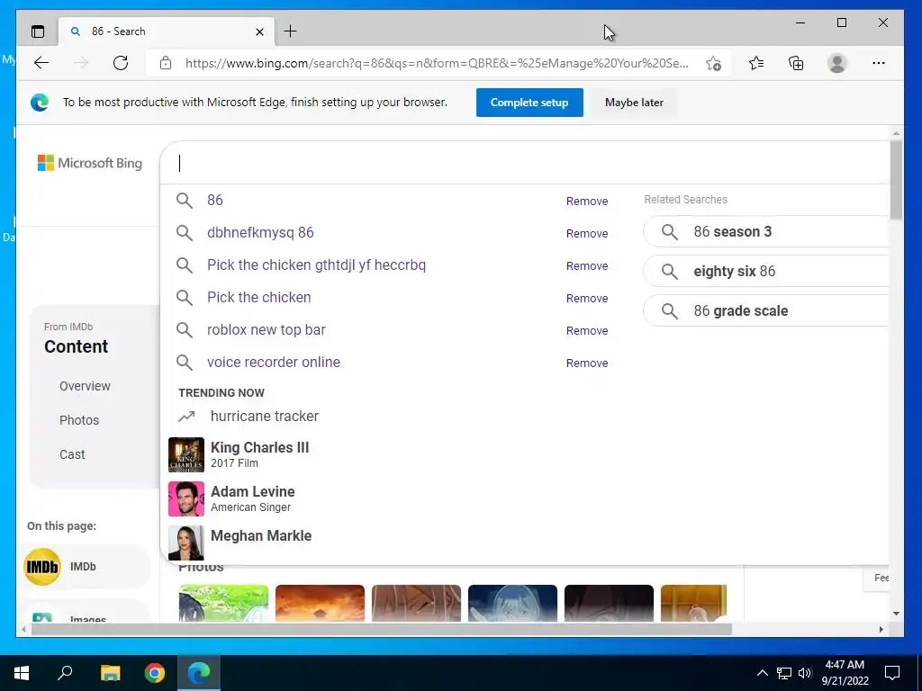Image resolution: width=922 pixels, height=691 pixels.
Task: Jump to Overview in Content panel
Action: click(85, 386)
